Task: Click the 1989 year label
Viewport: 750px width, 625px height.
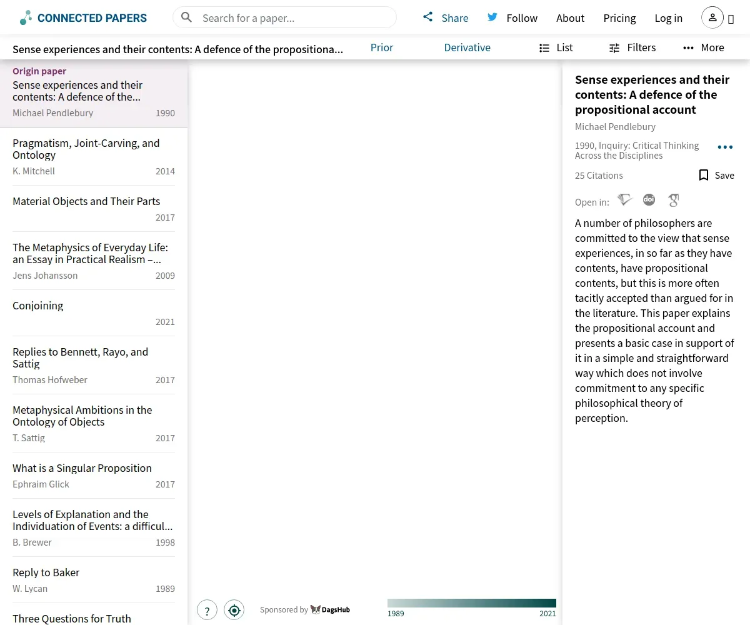Action: point(396,614)
